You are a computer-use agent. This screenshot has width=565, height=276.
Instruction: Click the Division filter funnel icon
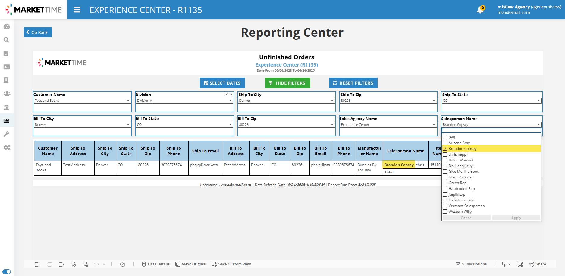click(x=226, y=94)
